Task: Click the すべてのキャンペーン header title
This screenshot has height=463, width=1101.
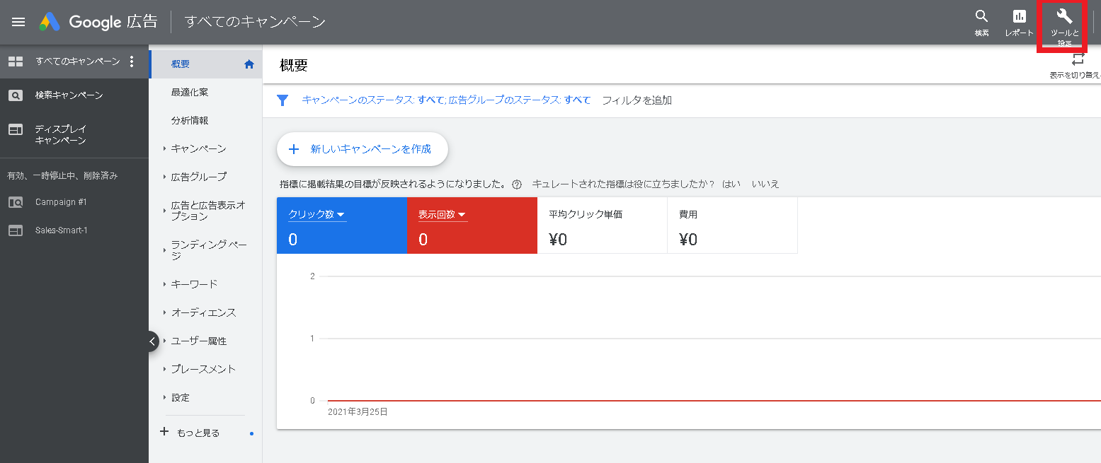Action: (x=255, y=22)
